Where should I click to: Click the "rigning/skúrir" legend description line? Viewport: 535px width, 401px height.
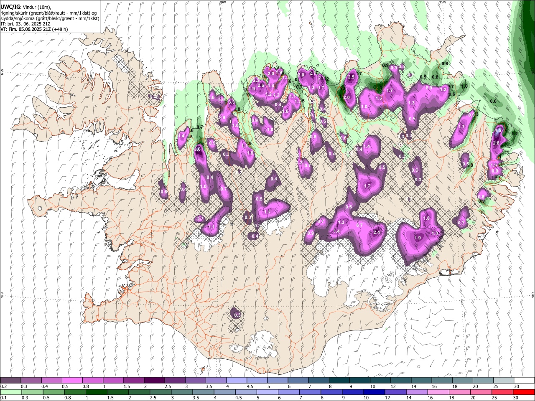coord(49,13)
